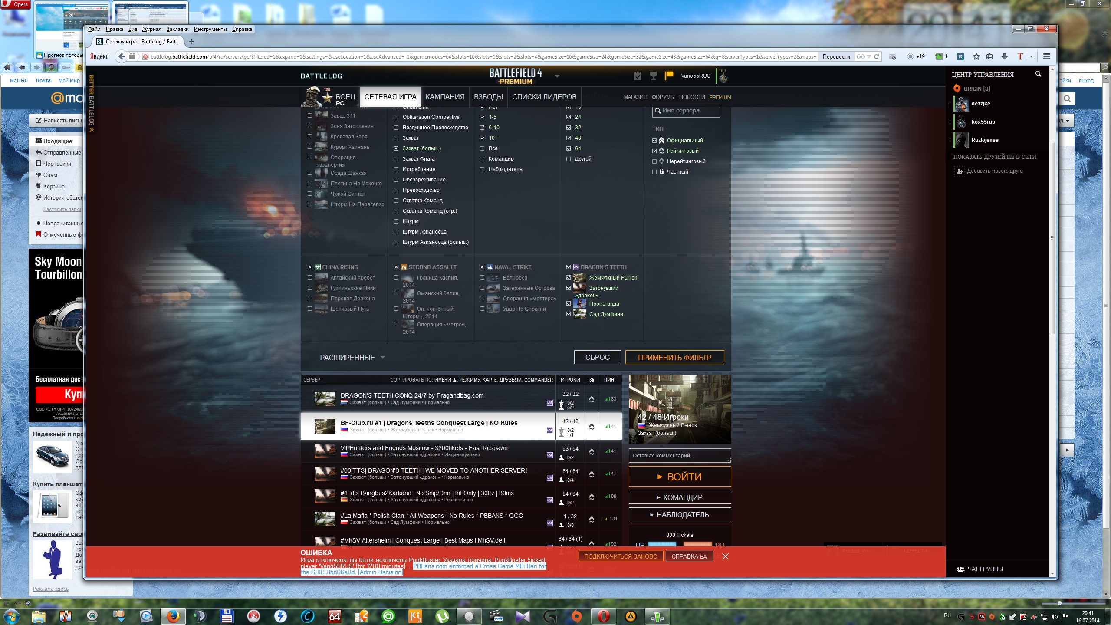
Task: Uncheck the 10+ free slots checkbox
Action: coord(482,138)
